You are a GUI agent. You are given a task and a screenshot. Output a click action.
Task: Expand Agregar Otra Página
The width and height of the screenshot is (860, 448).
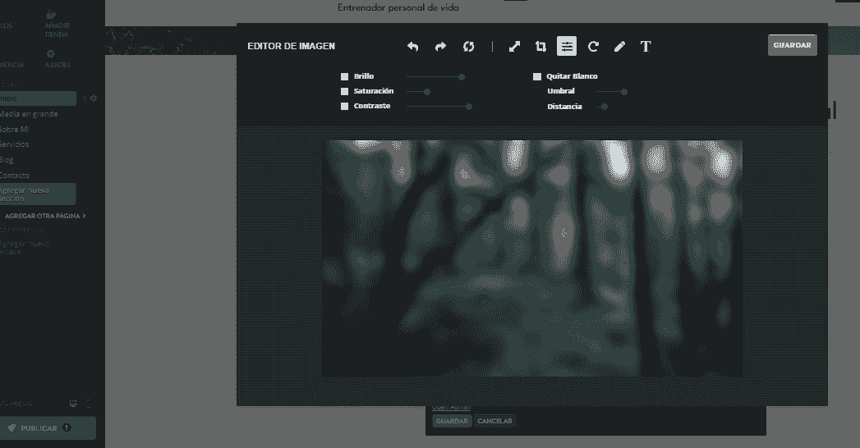click(45, 216)
